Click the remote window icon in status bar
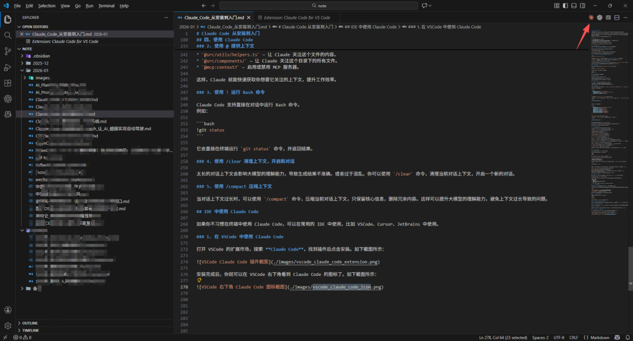This screenshot has height=341, width=633. coord(5,337)
